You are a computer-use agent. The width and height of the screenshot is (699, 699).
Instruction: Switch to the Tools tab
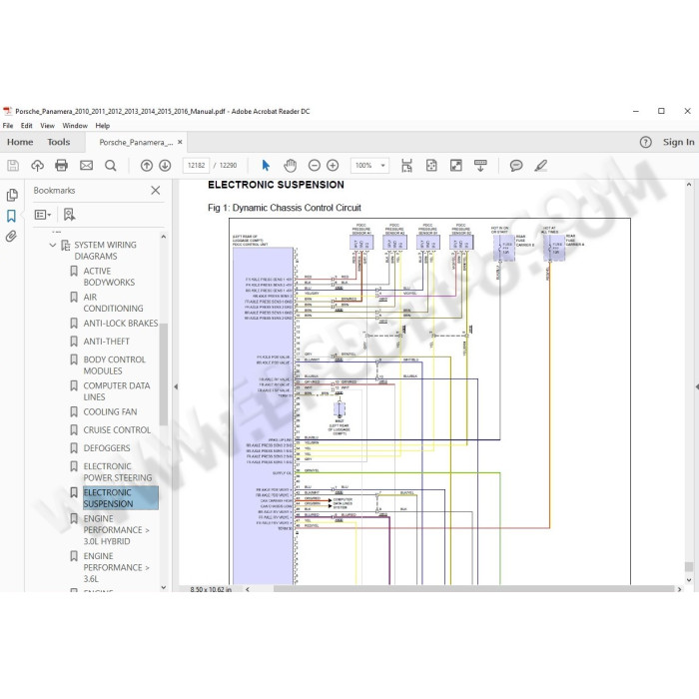click(59, 142)
